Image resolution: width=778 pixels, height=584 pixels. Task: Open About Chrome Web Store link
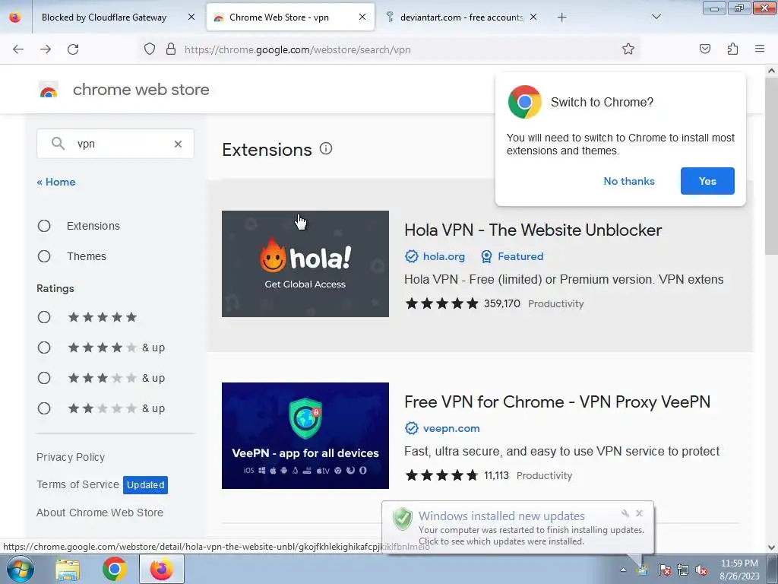coord(100,513)
